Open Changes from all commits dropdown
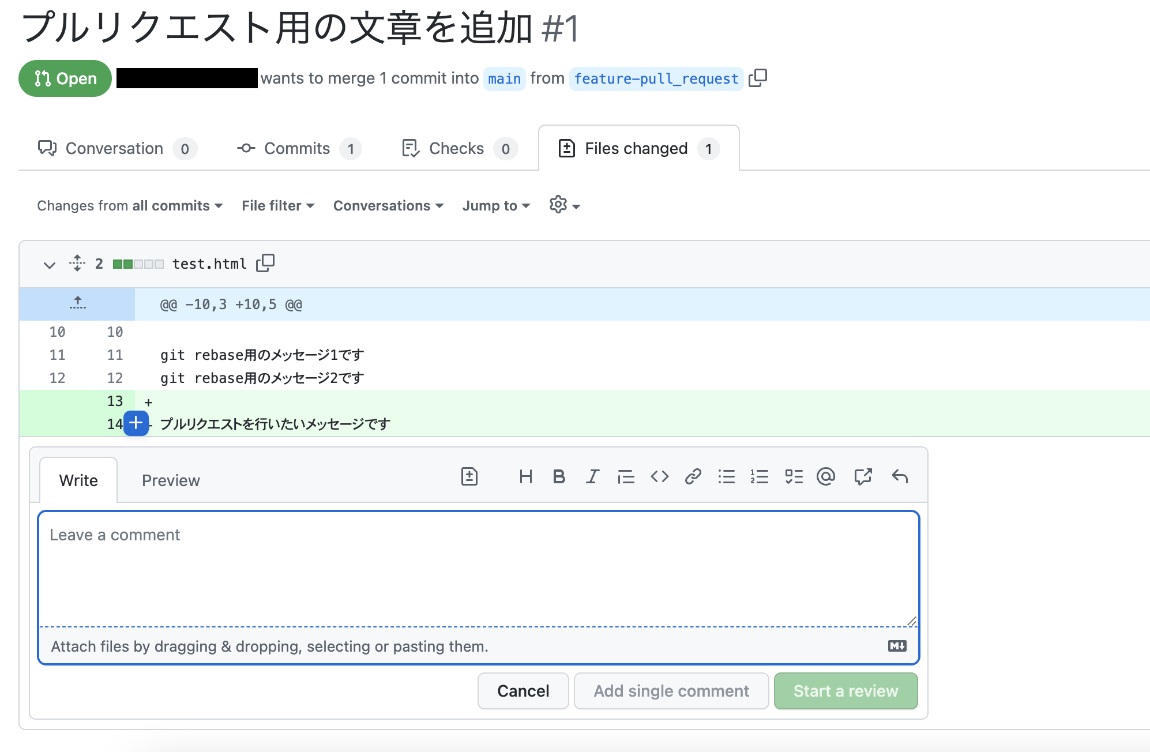 (x=130, y=205)
